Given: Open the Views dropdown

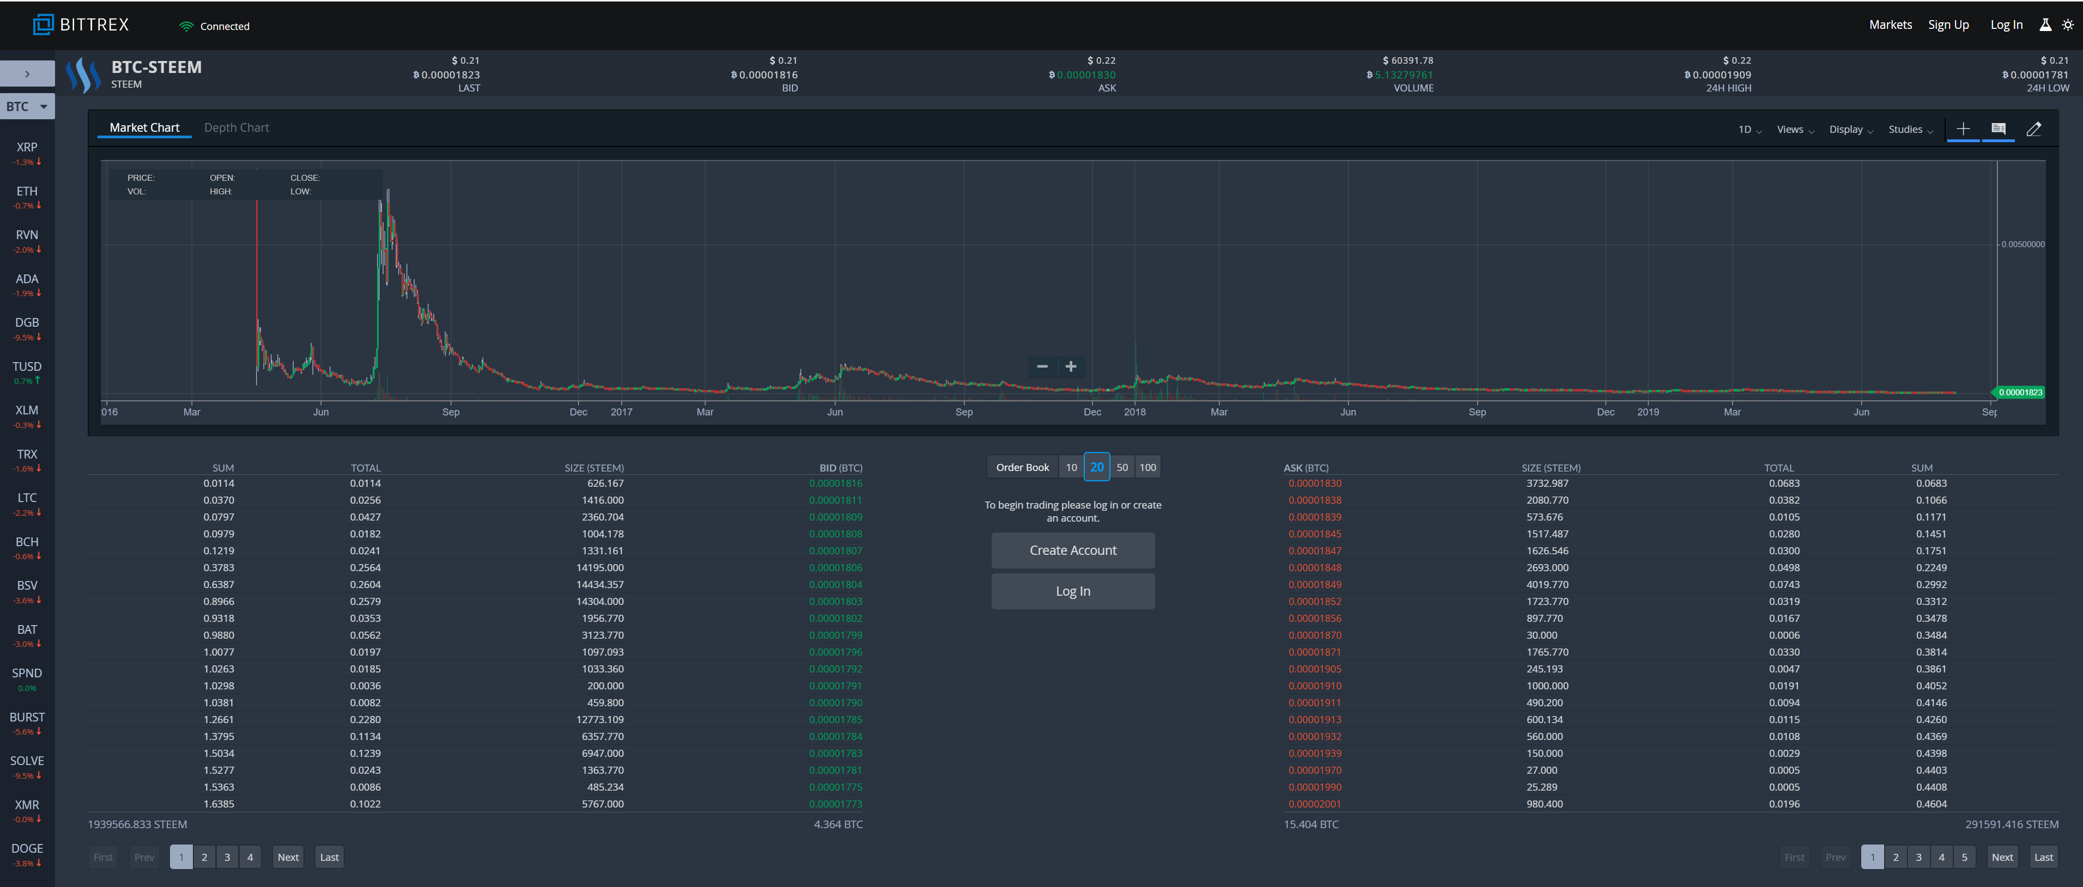Looking at the screenshot, I should pyautogui.click(x=1795, y=129).
